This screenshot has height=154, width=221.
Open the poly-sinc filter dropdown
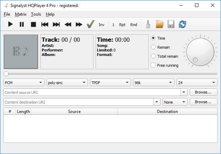coord(67,82)
